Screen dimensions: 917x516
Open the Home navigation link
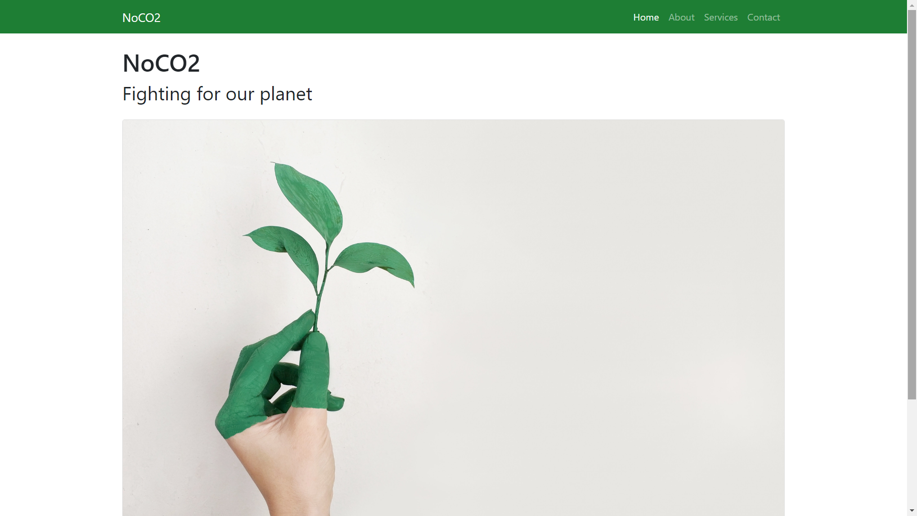(x=646, y=17)
